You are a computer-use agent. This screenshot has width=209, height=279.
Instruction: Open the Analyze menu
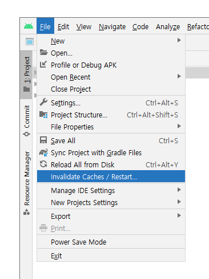[168, 26]
